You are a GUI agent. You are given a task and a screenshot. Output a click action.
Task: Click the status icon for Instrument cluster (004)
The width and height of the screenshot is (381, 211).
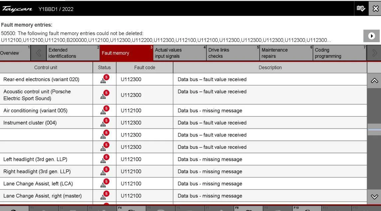tap(104, 123)
